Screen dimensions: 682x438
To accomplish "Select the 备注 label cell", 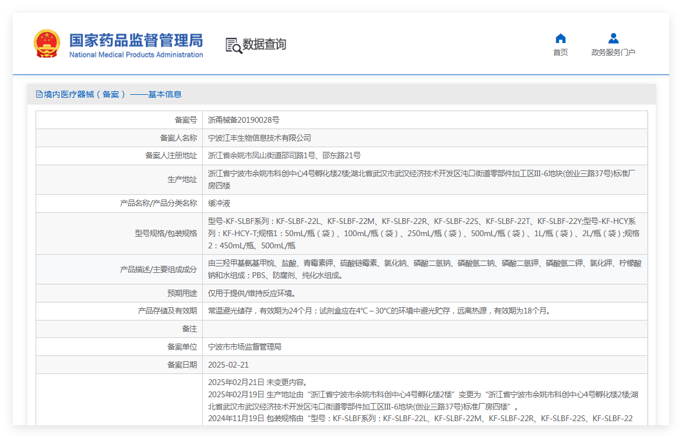I will click(x=119, y=329).
